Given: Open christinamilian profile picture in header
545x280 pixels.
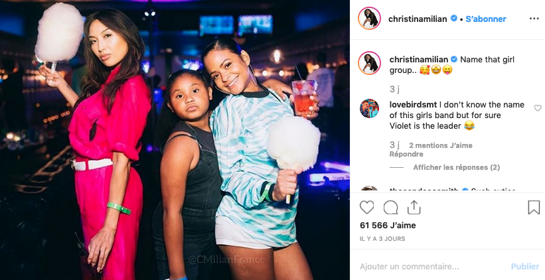Looking at the screenshot, I should [370, 19].
